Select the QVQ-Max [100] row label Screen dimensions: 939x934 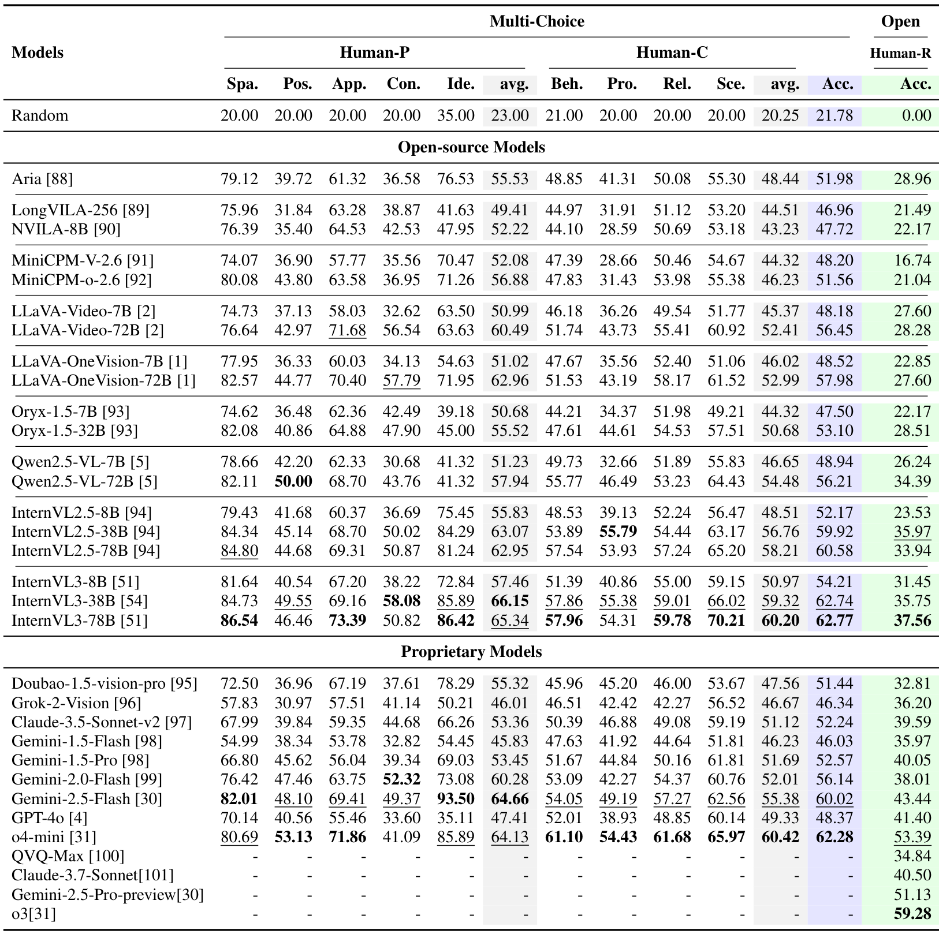pos(68,856)
